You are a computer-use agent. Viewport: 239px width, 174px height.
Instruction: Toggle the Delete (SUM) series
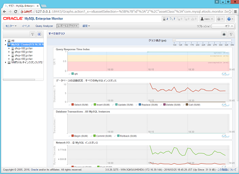(170, 105)
